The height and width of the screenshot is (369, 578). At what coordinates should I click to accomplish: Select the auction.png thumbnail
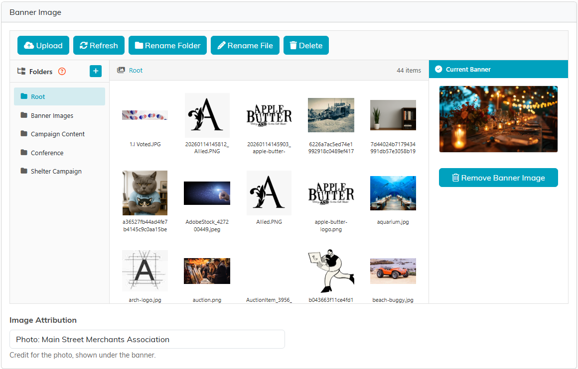point(207,271)
